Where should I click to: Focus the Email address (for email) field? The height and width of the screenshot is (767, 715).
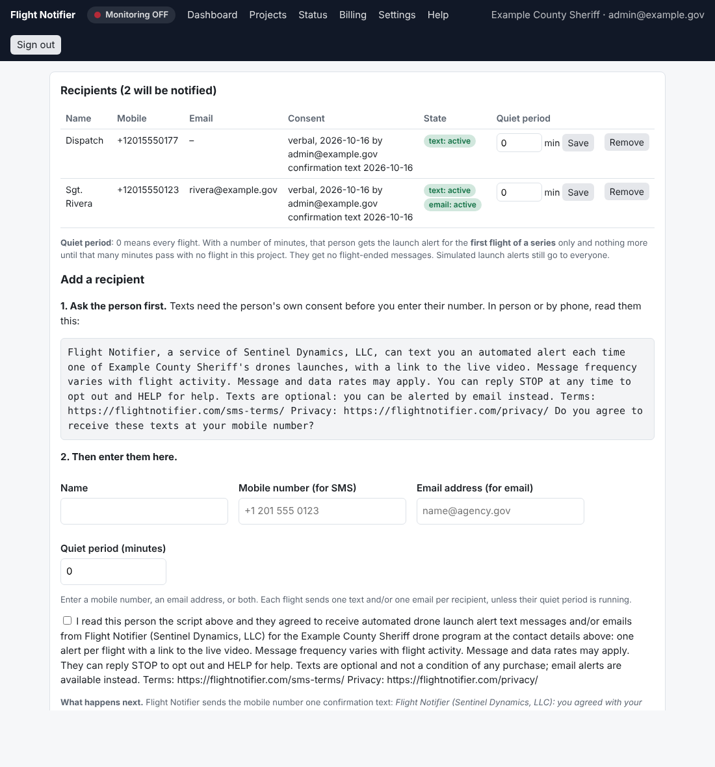(x=500, y=511)
